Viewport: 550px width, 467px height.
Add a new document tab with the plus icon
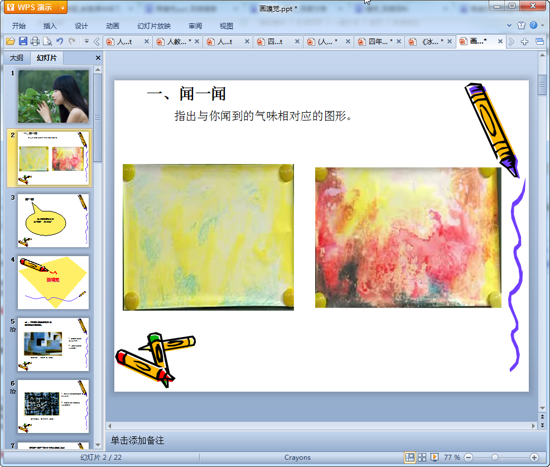coord(524,42)
